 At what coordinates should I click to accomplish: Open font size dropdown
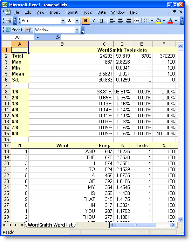pos(77,21)
